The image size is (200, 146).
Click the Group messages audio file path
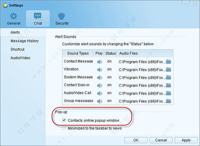click(x=142, y=101)
